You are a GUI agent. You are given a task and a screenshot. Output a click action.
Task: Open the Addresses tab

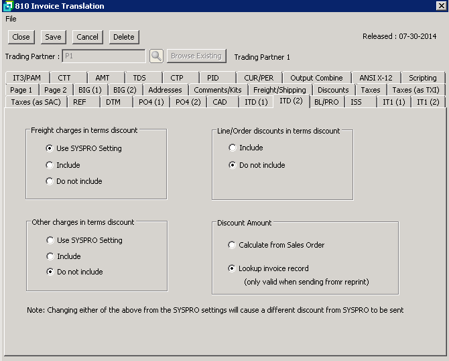pyautogui.click(x=165, y=90)
